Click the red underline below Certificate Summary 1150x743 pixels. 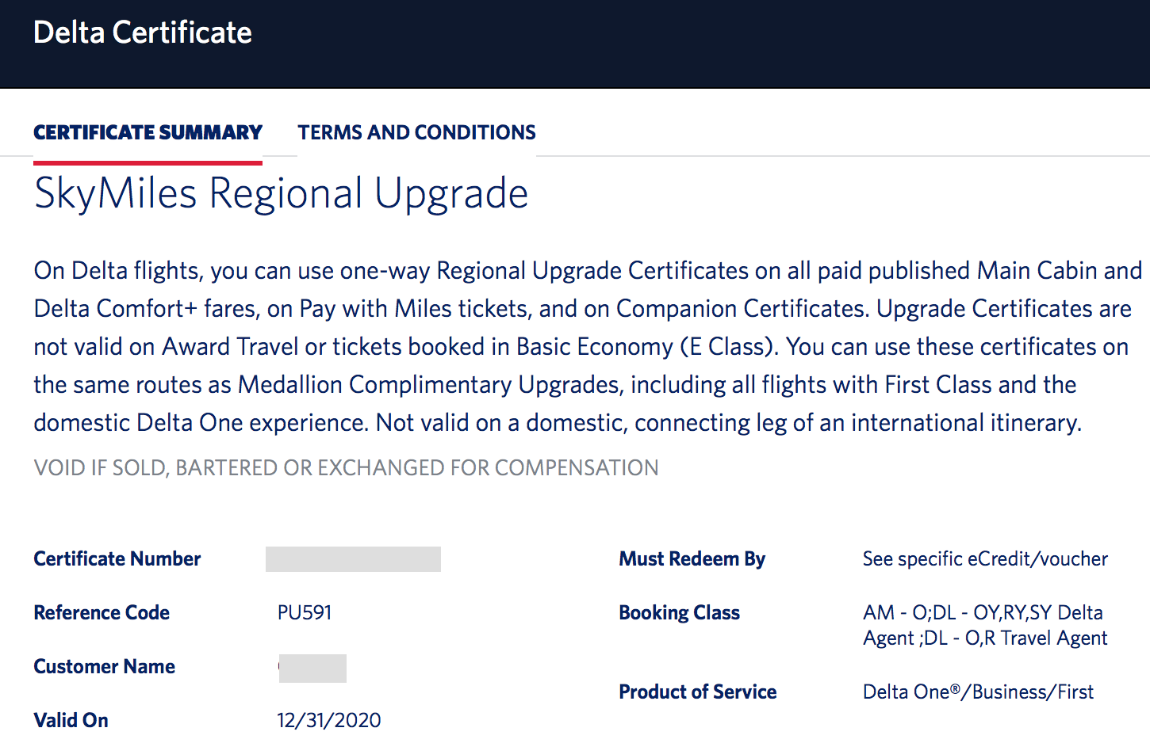148,161
